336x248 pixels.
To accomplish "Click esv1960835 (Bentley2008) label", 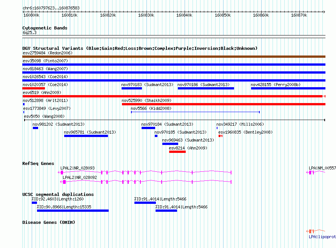I will click(245, 132).
